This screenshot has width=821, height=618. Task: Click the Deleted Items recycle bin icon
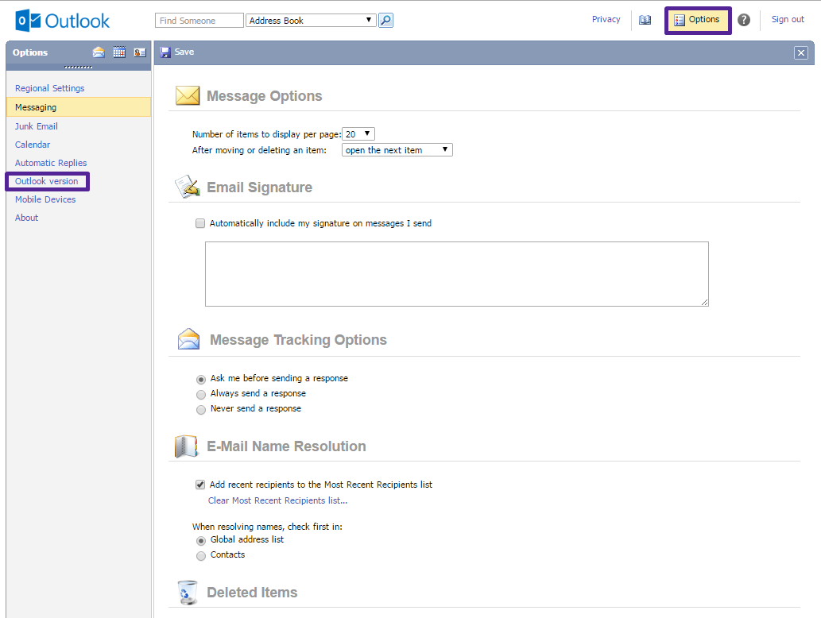188,593
